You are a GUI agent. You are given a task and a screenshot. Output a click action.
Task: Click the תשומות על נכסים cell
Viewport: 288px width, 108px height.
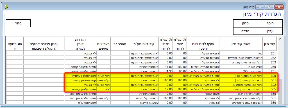(x=144, y=98)
